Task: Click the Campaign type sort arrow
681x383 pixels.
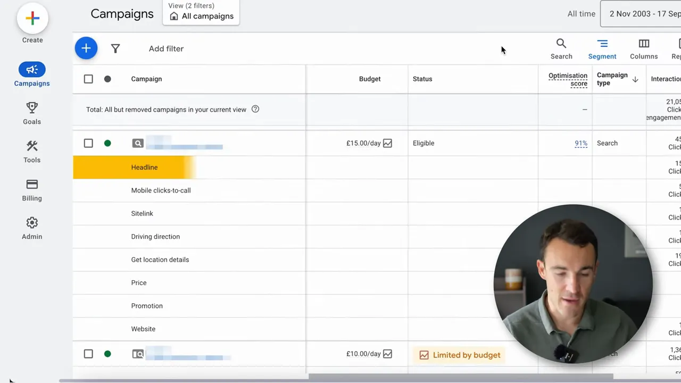Action: [635, 79]
